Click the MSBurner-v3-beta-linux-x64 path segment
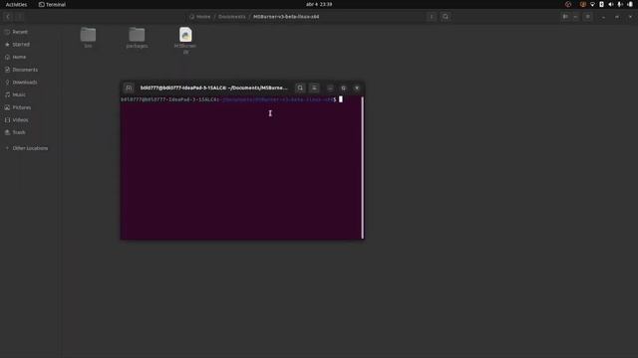Screen dimensions: 638x358 (286, 17)
